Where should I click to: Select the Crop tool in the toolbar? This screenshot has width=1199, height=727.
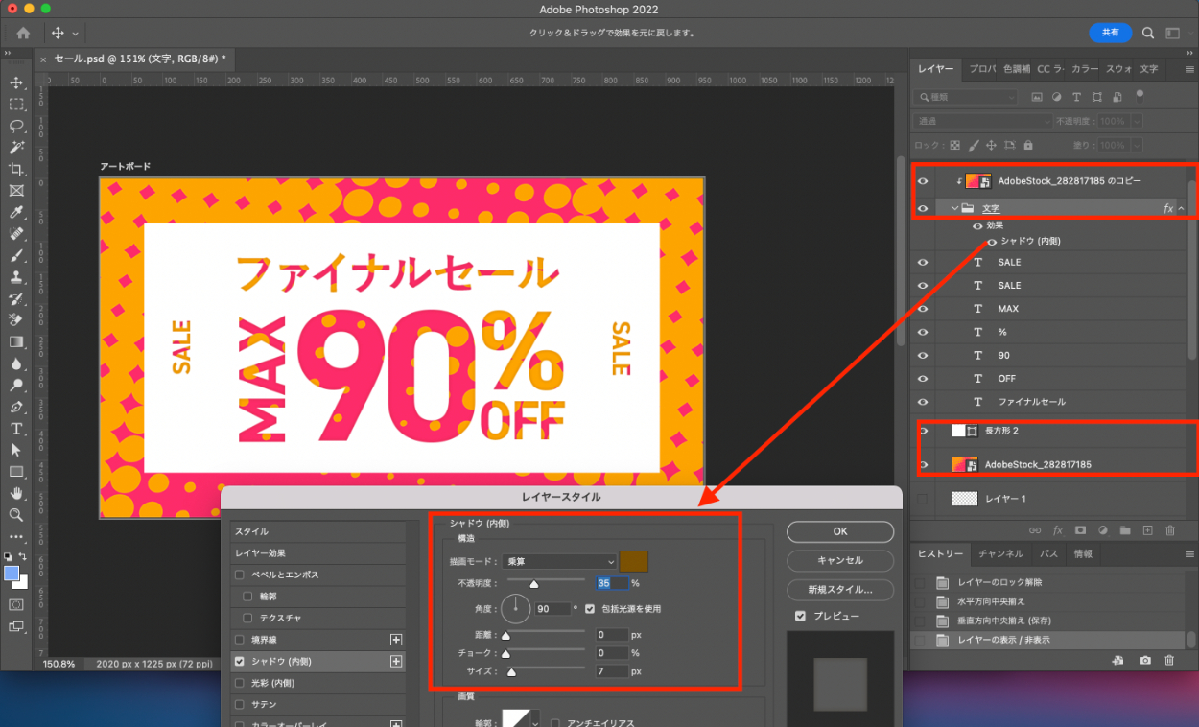tap(16, 169)
